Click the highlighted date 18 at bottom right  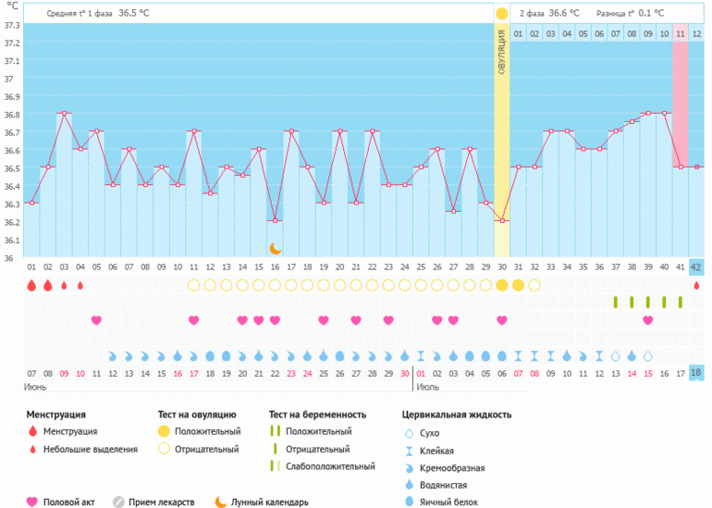pyautogui.click(x=696, y=372)
